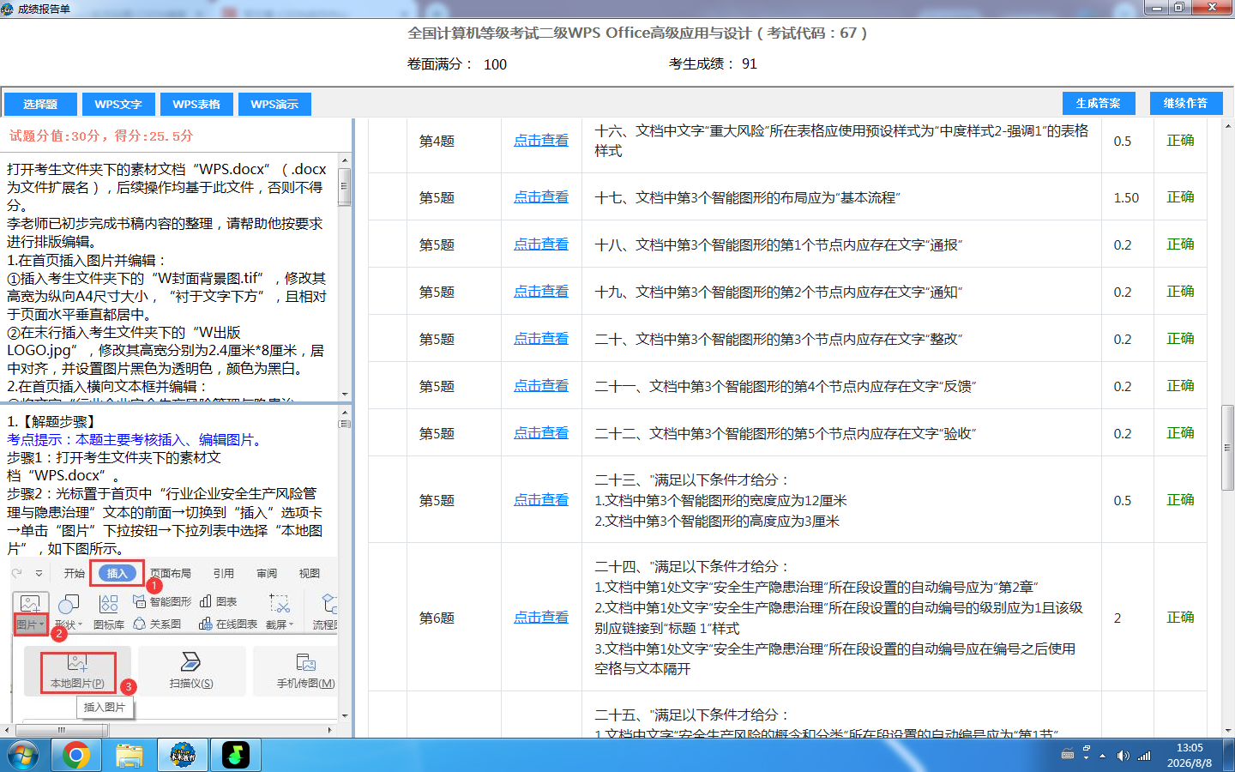Open 点击查看 for the 整改 node row
The width and height of the screenshot is (1235, 772).
tap(541, 339)
